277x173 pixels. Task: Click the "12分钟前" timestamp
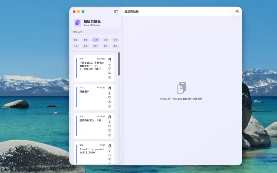(x=101, y=59)
